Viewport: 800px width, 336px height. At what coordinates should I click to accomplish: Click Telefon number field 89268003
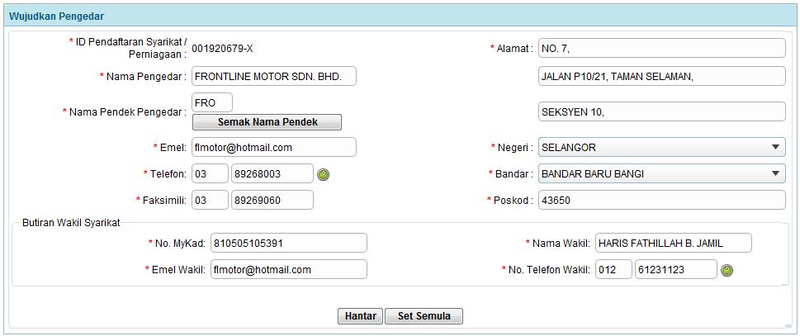click(x=272, y=174)
